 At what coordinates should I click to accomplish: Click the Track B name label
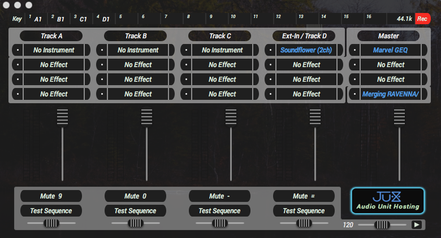pyautogui.click(x=136, y=36)
